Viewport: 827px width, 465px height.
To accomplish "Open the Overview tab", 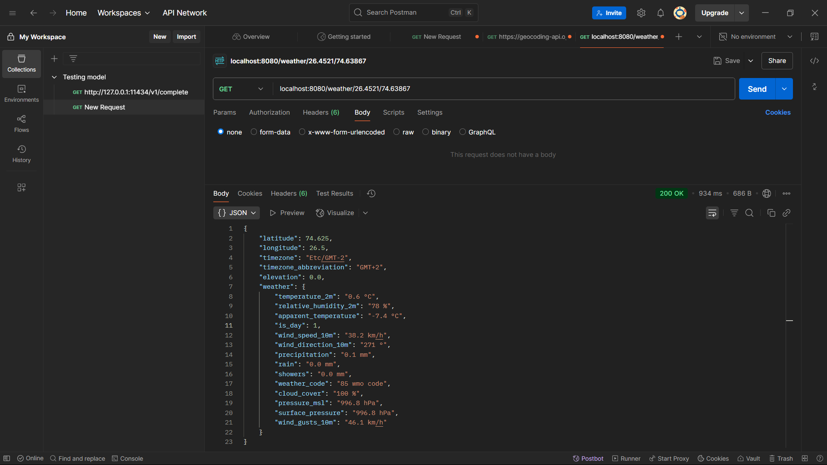I will 251,37.
